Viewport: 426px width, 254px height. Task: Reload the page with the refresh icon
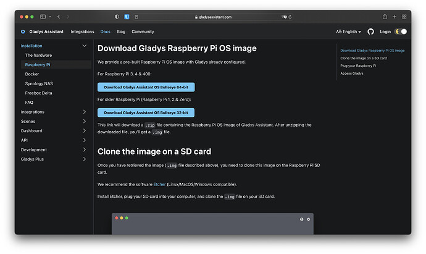290,17
